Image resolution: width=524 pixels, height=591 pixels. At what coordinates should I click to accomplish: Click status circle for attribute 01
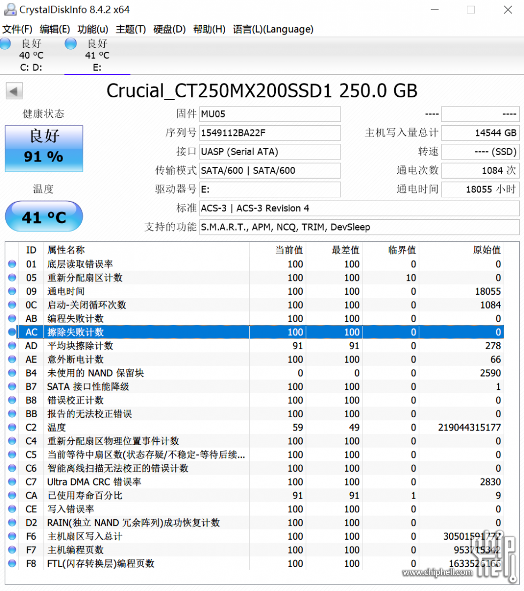[x=12, y=264]
